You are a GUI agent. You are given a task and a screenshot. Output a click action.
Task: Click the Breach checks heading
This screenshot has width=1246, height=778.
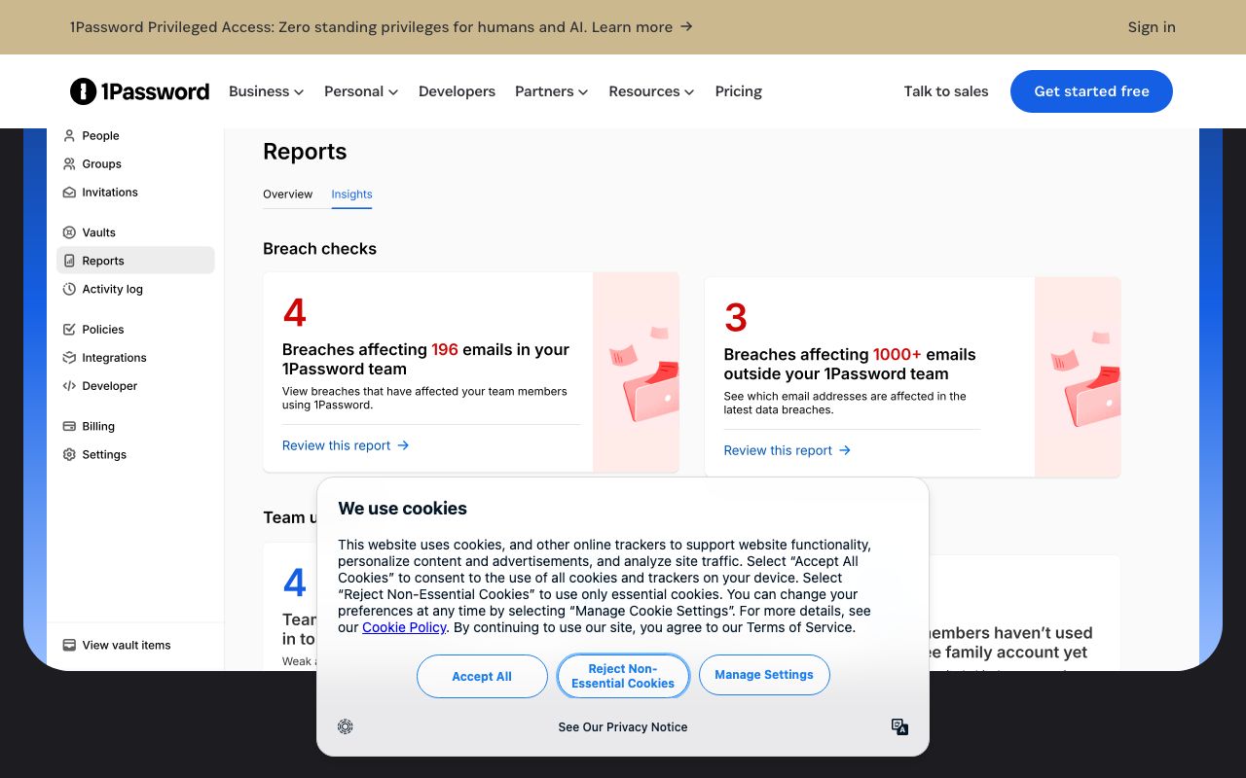pos(319,249)
